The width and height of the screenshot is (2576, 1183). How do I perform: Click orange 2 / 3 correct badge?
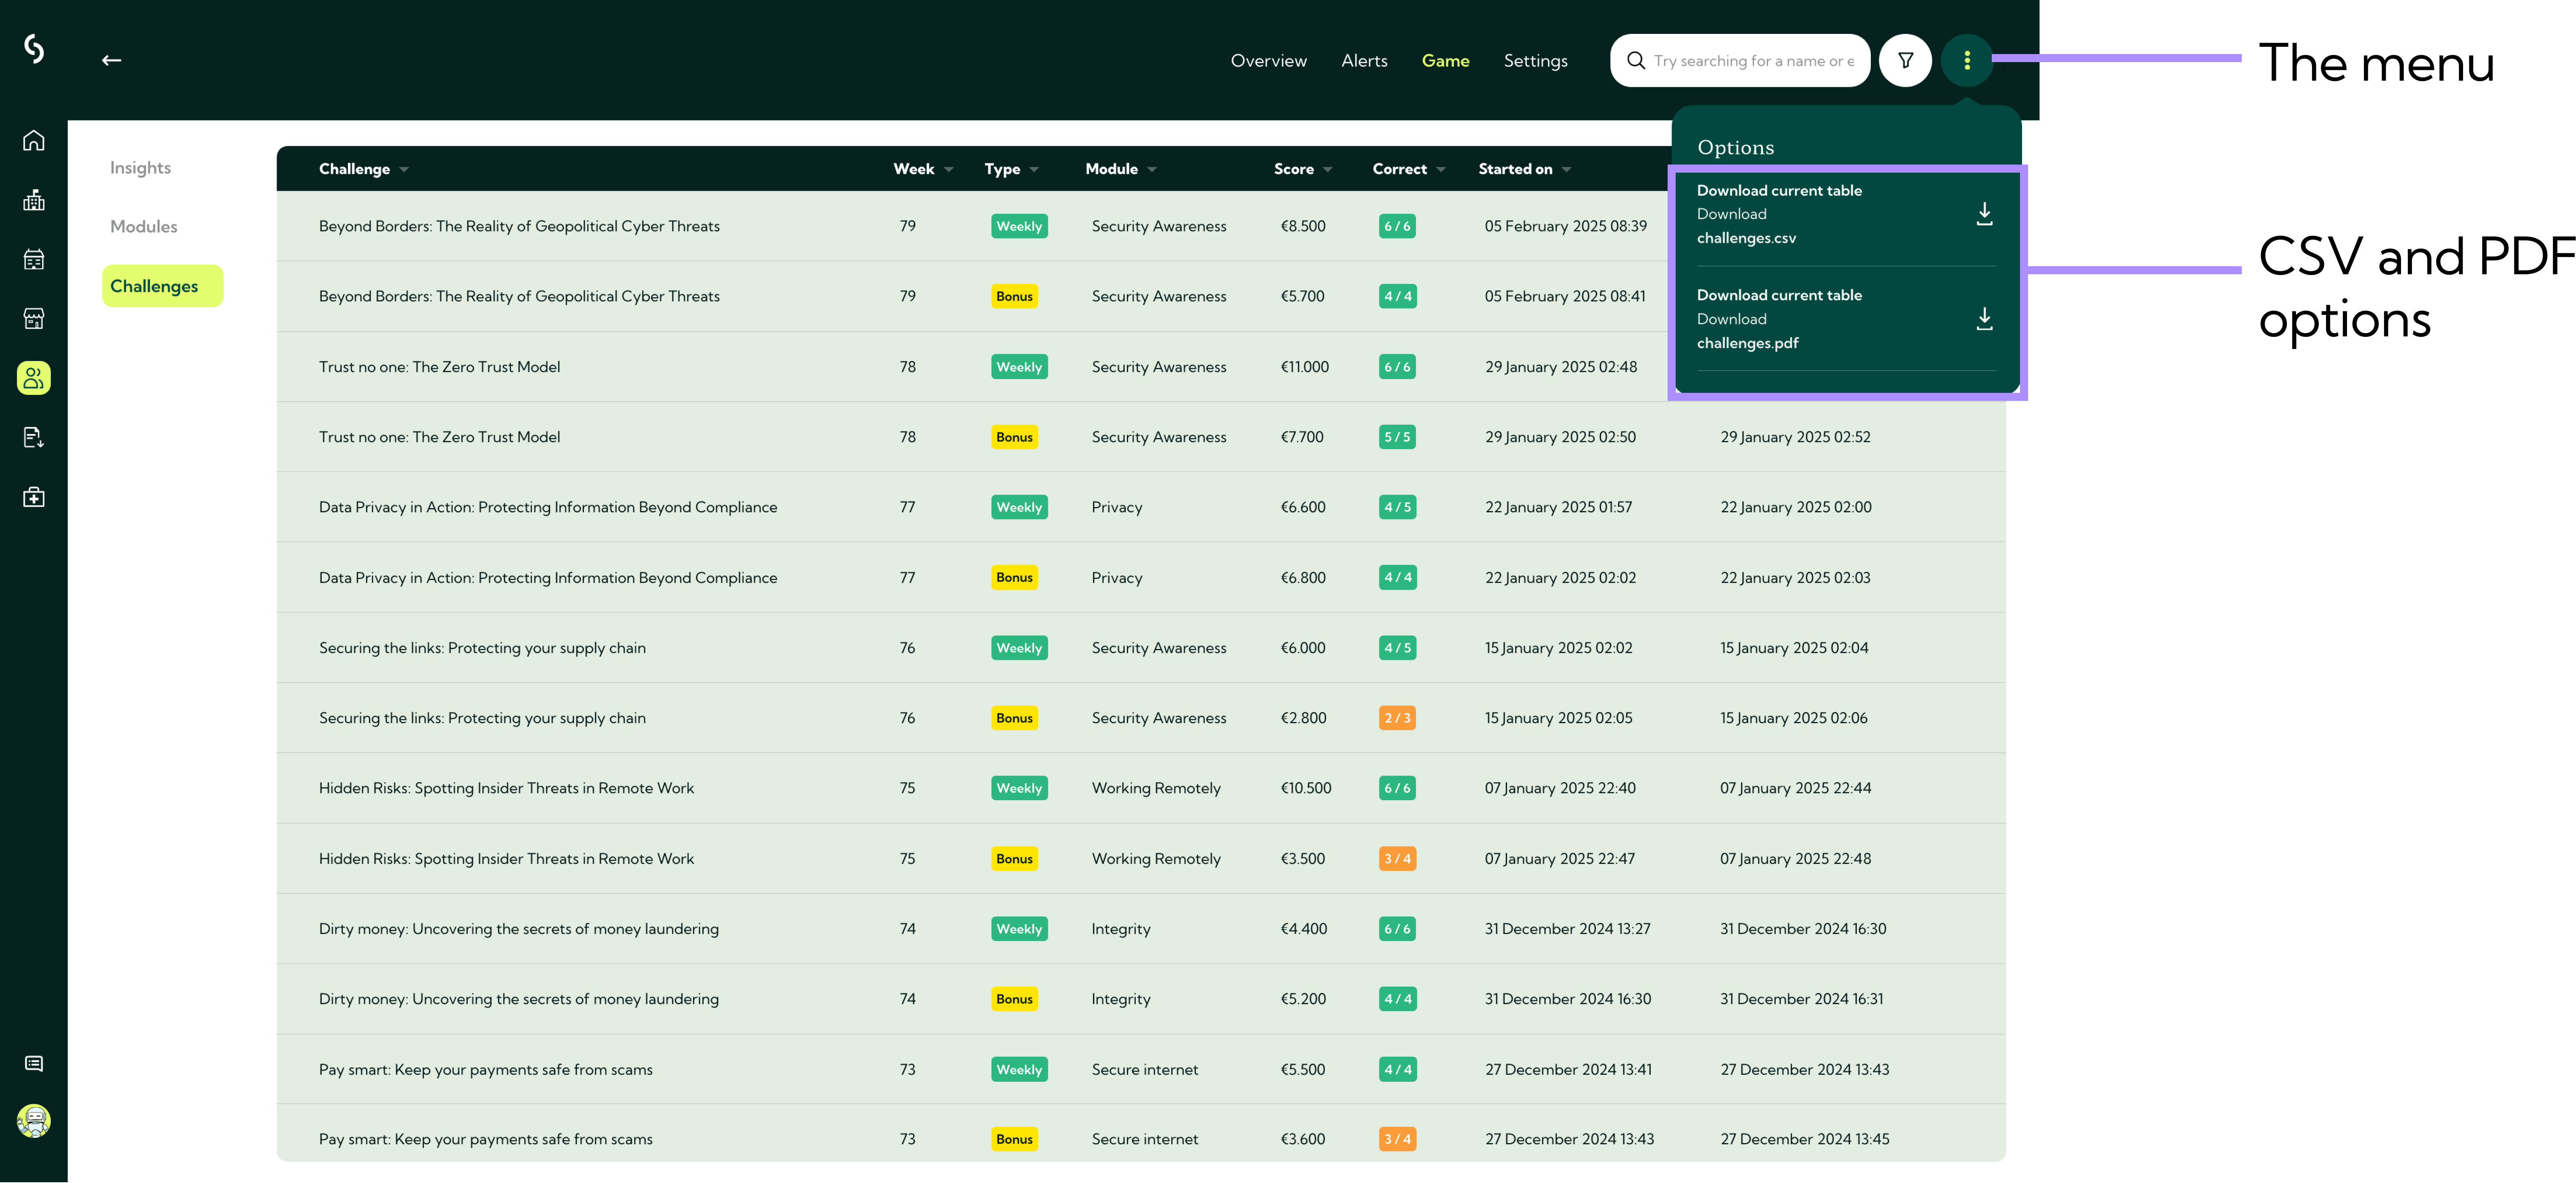point(1397,718)
